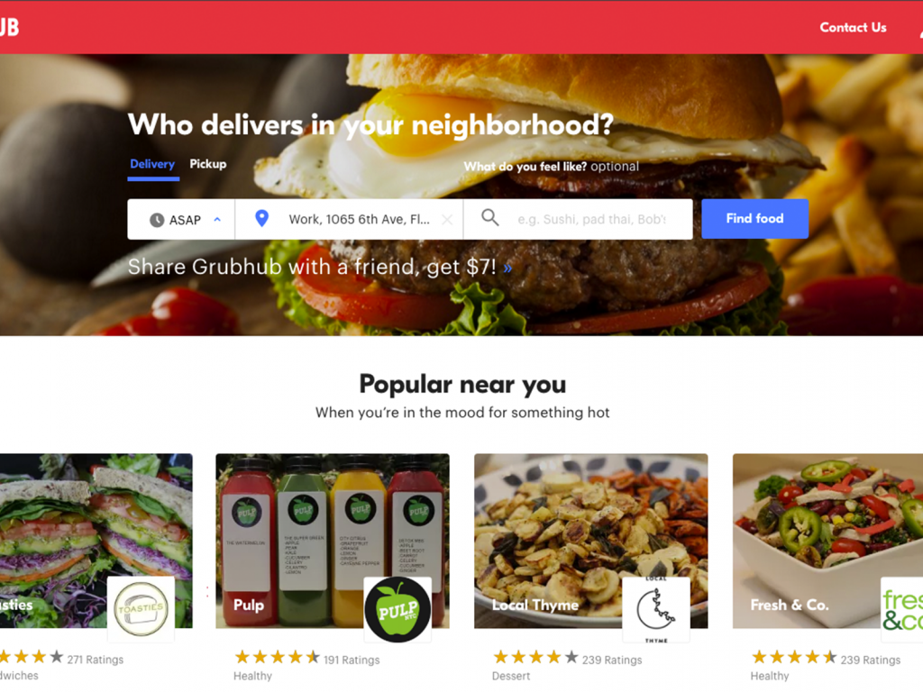Click the Fresh & Co. salad bowl image
The height and width of the screenshot is (692, 923).
pyautogui.click(x=827, y=541)
